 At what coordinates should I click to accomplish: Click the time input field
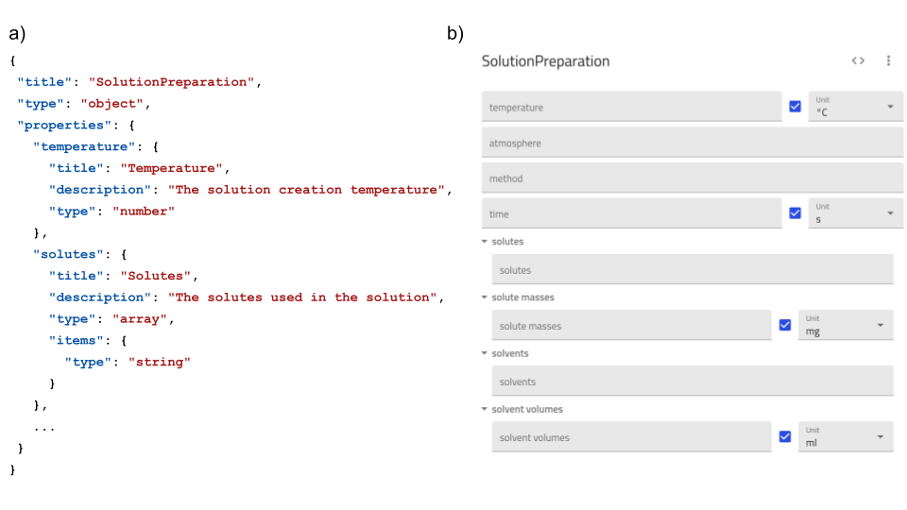click(x=631, y=214)
